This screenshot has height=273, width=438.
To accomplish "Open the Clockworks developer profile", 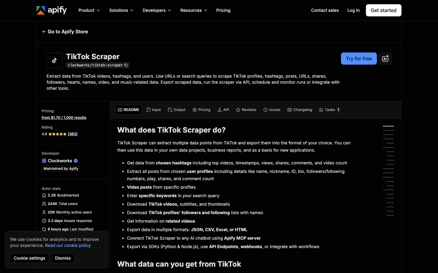I will [x=60, y=161].
